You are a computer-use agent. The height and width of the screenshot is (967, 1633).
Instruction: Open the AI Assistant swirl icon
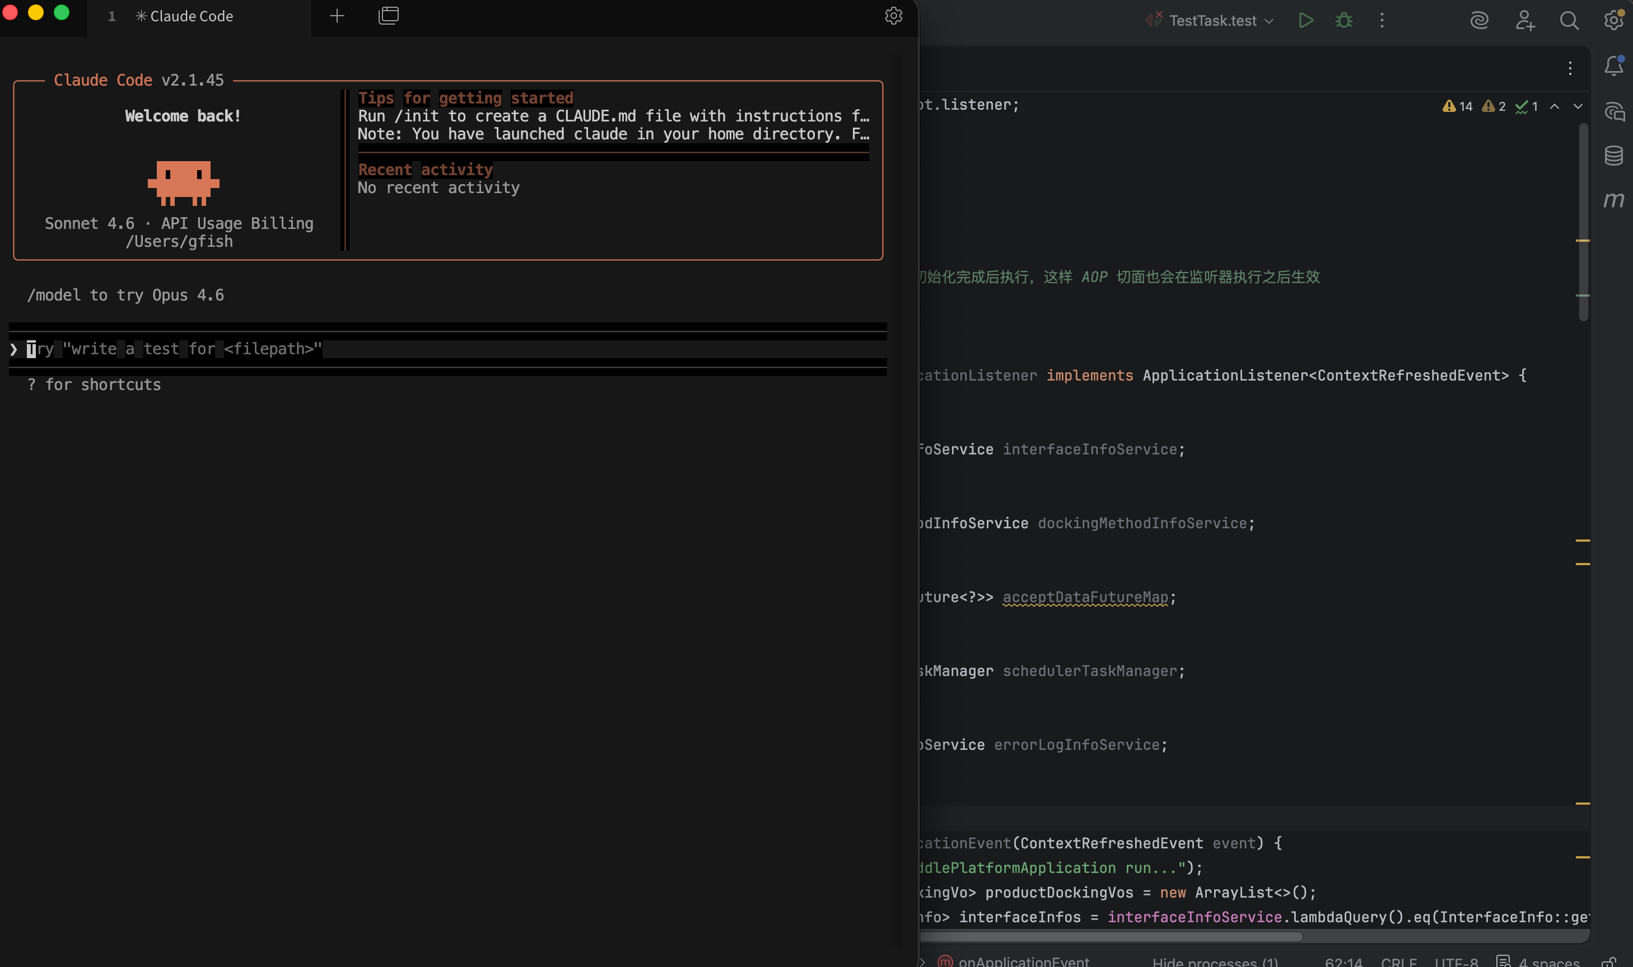[x=1479, y=20]
